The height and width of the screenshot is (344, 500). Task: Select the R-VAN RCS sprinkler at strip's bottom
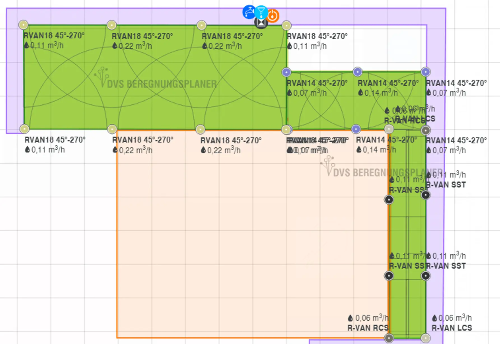pos(389,338)
